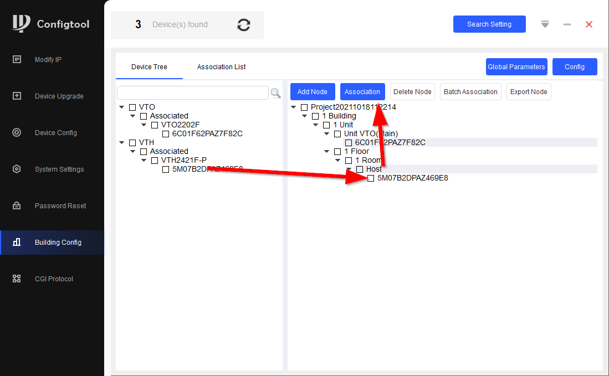Check the VTO2202F checkbox

coord(155,125)
